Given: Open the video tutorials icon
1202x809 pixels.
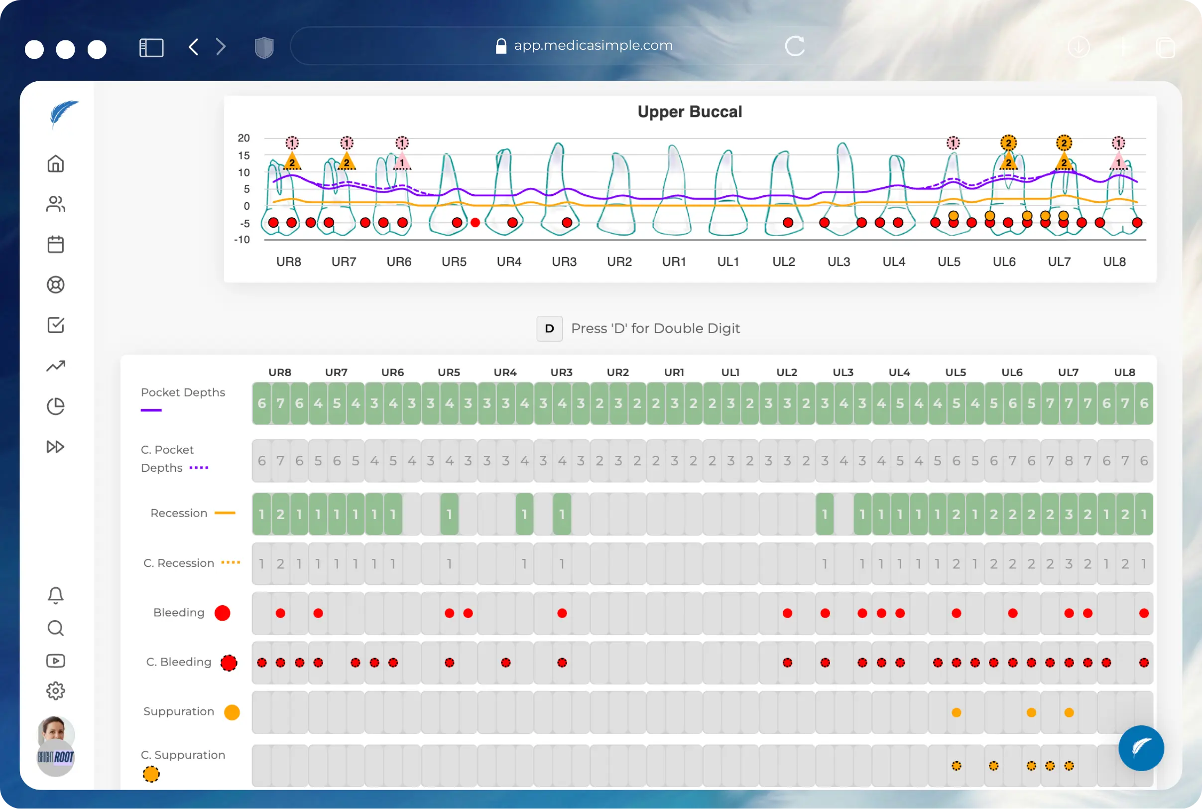Looking at the screenshot, I should [x=56, y=661].
